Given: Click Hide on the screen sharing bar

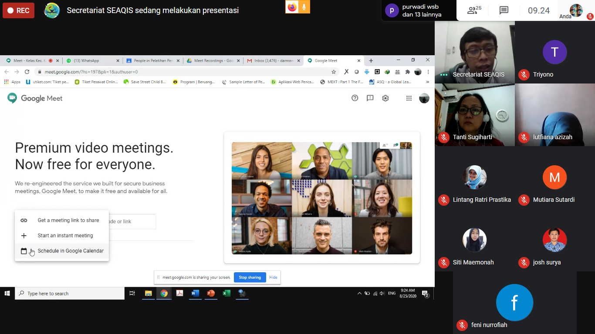Looking at the screenshot, I should tap(273, 277).
